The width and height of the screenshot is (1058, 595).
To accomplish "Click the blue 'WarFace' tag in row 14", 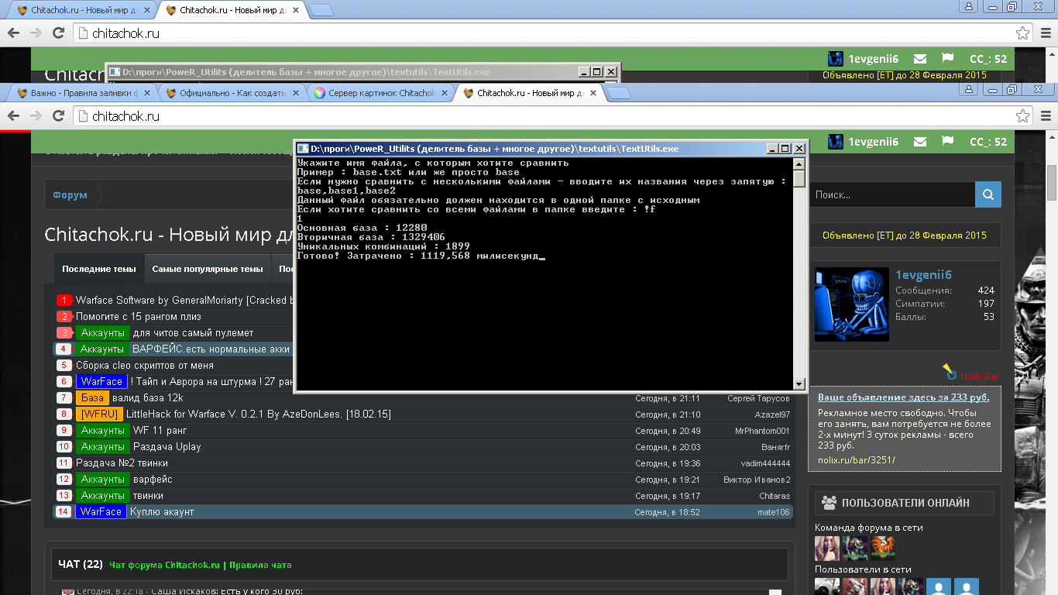I will [x=101, y=512].
